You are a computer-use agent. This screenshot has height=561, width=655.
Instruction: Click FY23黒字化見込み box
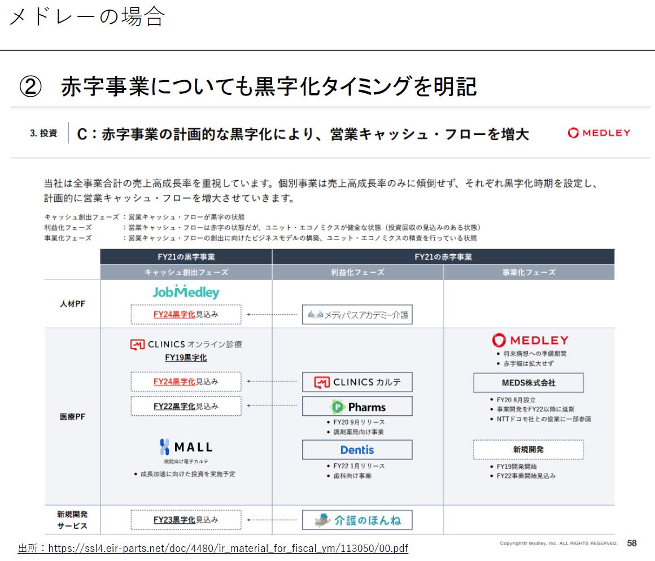pos(186,520)
